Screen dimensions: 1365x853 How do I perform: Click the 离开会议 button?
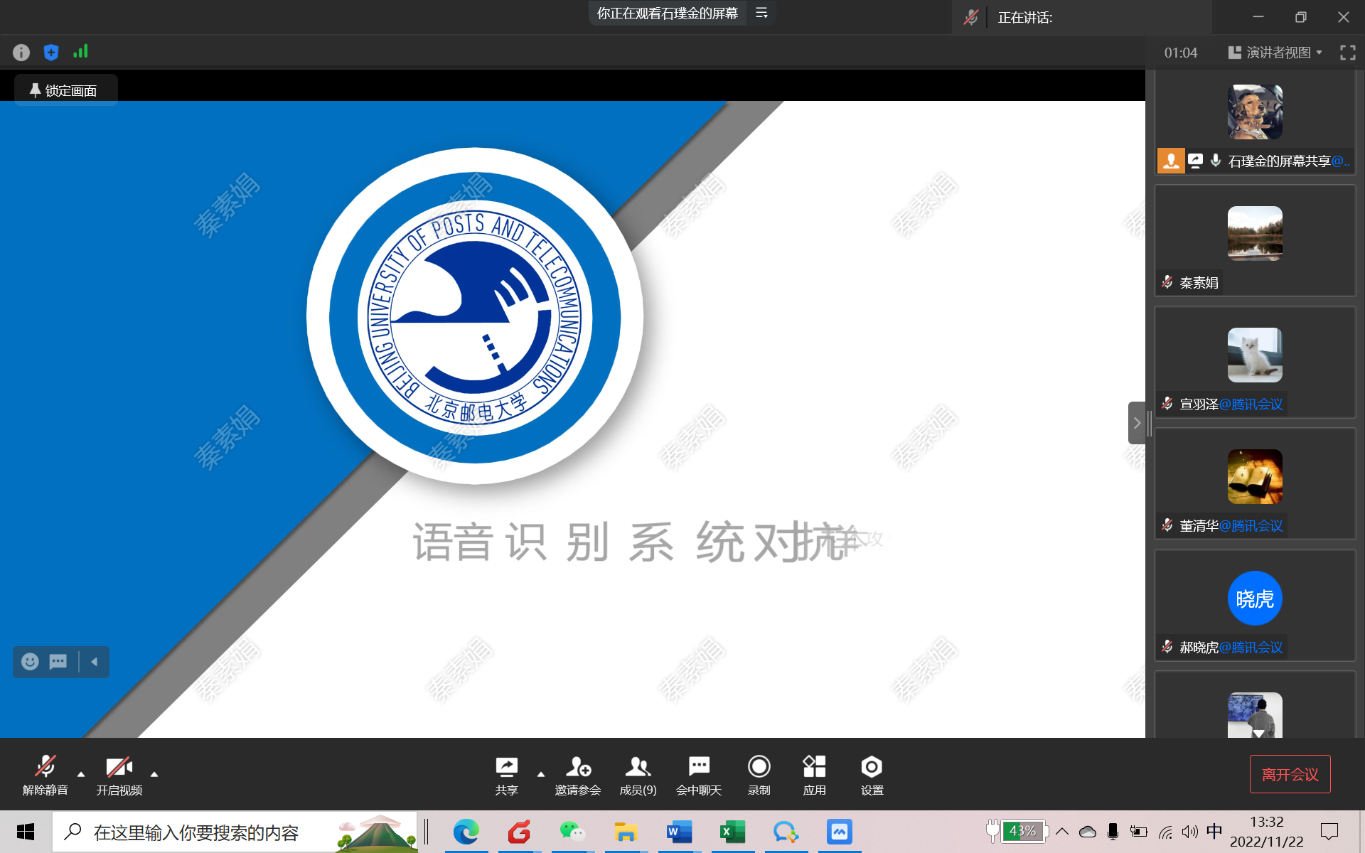[1290, 774]
